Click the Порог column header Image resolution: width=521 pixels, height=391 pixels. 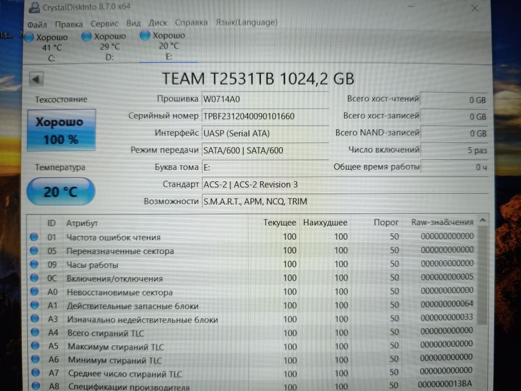tap(376, 222)
